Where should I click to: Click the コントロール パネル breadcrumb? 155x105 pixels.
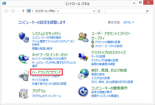pos(45,11)
